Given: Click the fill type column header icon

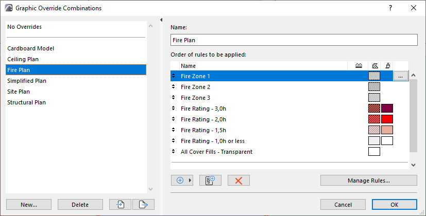Looking at the screenshot, I should pos(374,66).
